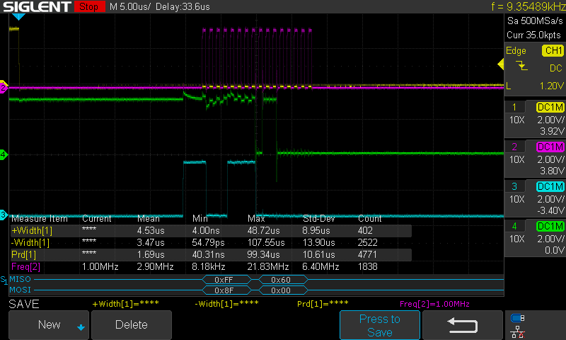Select the blue trigger position marker at top
566x340 pixels.
click(x=18, y=16)
